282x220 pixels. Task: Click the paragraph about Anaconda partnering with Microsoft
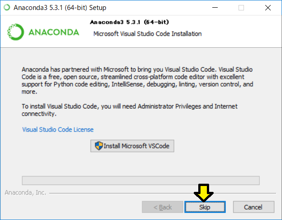(x=138, y=81)
